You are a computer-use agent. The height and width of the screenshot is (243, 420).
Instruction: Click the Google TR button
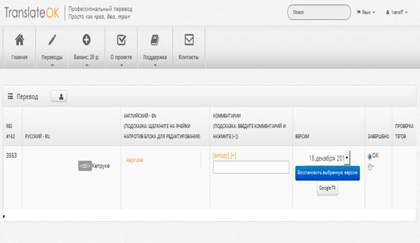328,188
